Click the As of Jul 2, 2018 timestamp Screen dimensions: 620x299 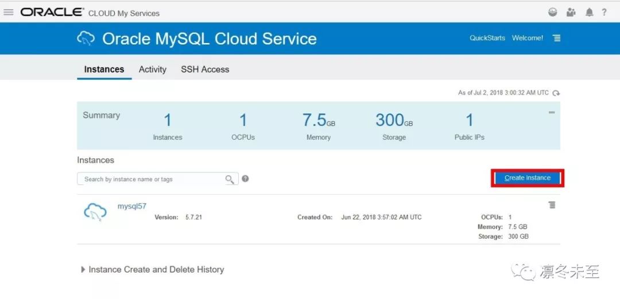[503, 93]
